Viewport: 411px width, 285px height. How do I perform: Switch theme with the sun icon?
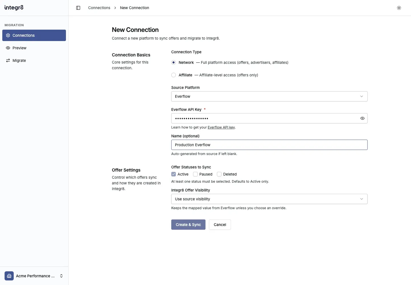tap(399, 8)
